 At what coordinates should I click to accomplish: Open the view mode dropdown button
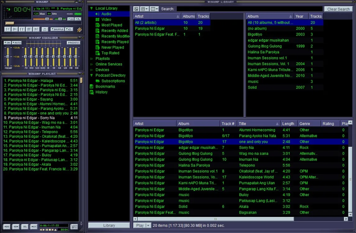tap(144, 9)
